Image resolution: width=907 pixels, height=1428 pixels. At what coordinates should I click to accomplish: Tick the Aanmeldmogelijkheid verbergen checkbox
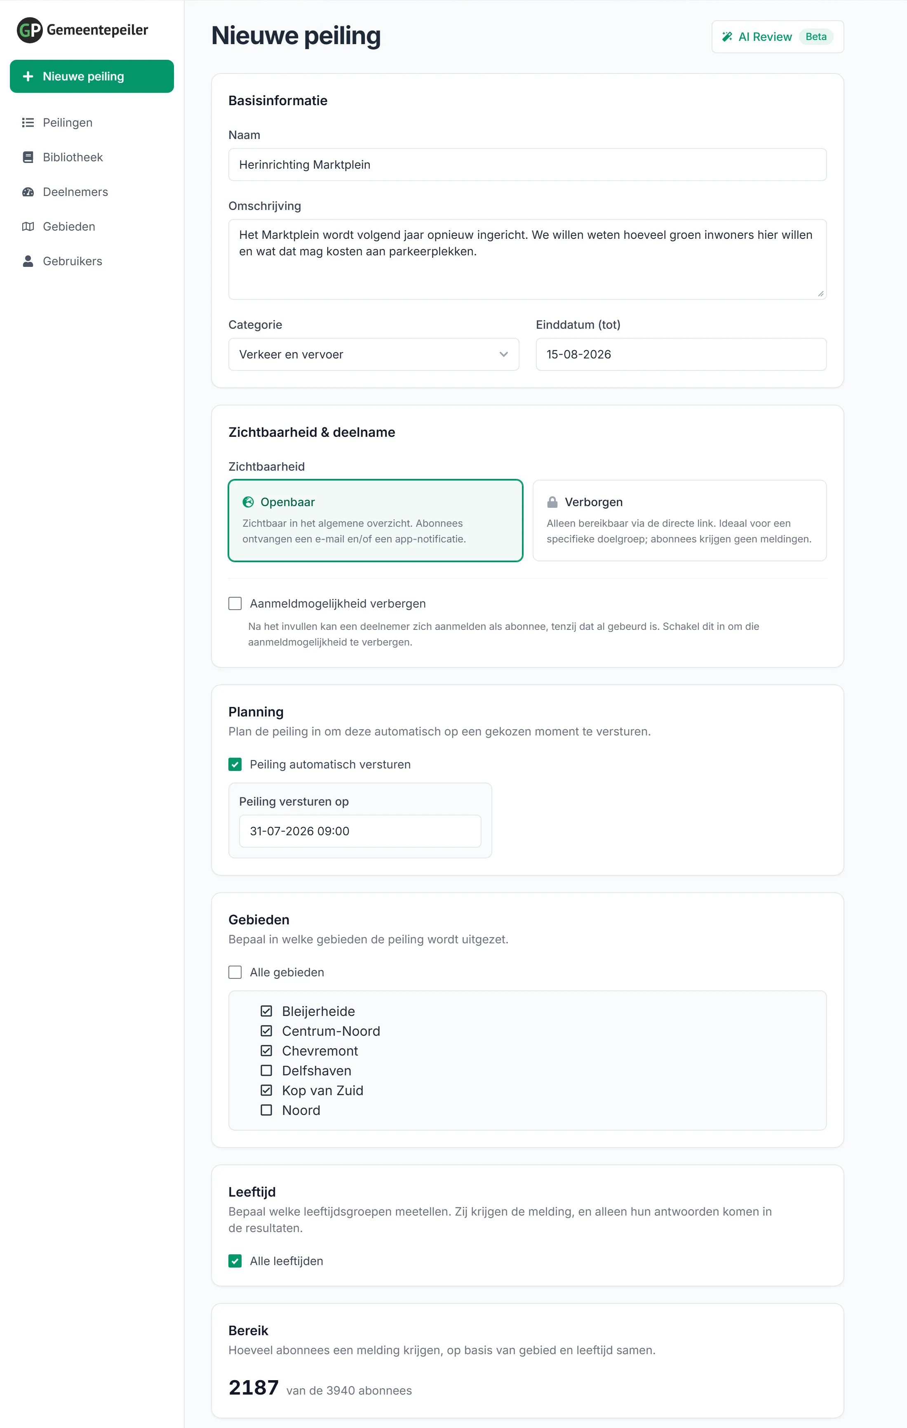(x=235, y=604)
